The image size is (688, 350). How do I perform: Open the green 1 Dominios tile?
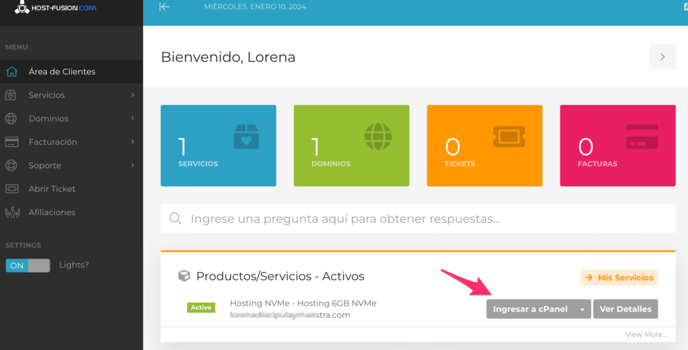coord(351,146)
